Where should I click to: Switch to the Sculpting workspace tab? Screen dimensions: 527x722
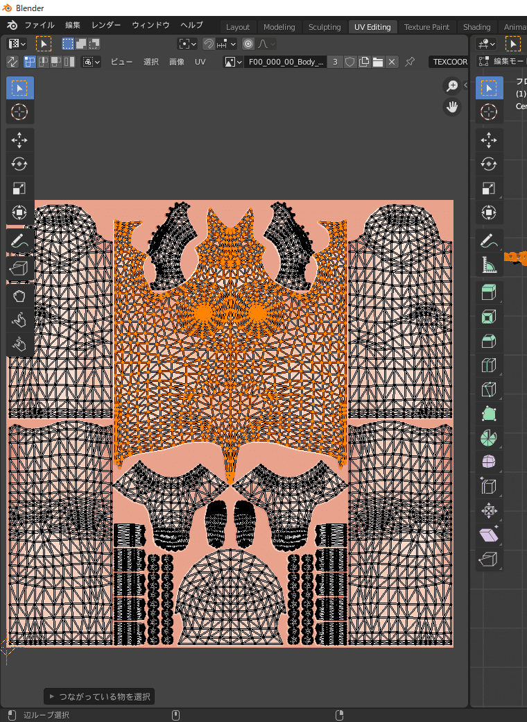pyautogui.click(x=325, y=26)
